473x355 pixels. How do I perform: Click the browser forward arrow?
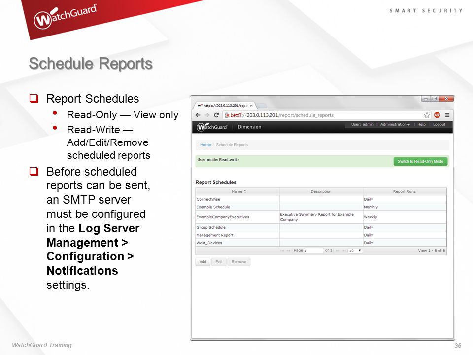207,115
